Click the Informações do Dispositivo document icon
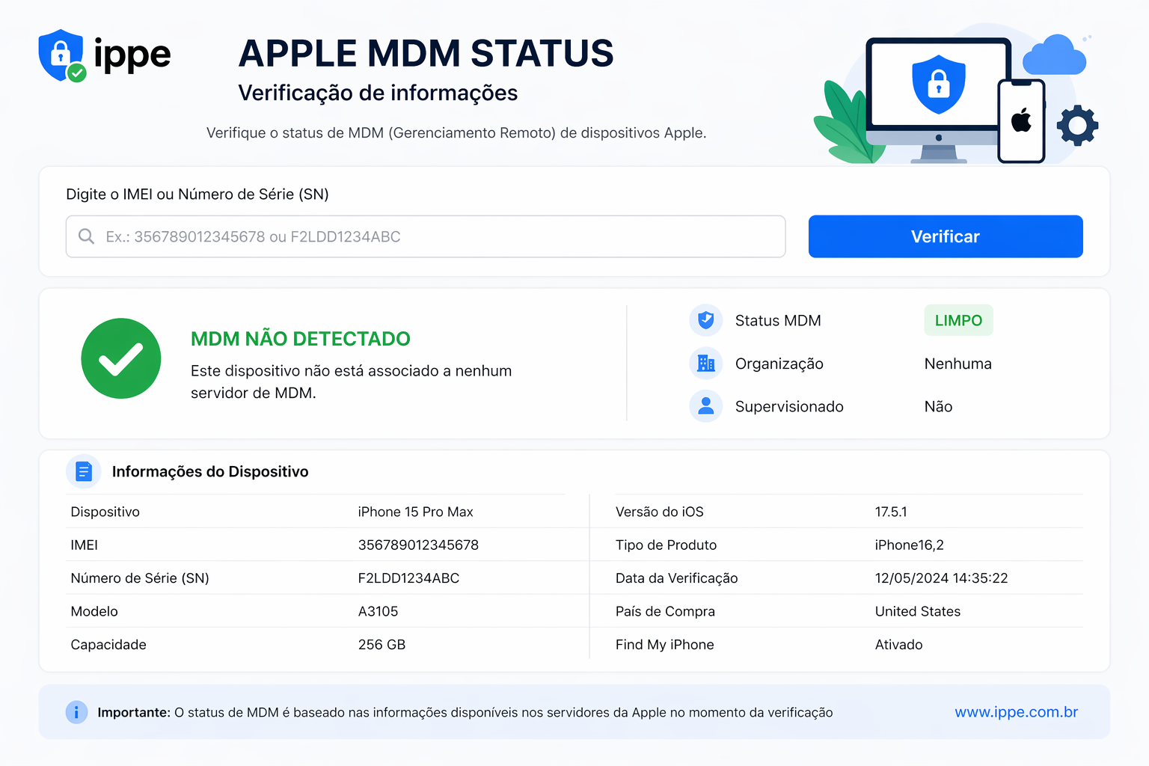This screenshot has width=1149, height=766. click(84, 471)
